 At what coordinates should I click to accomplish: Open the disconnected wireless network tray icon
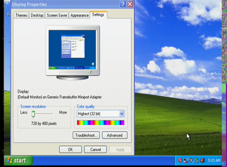tap(186, 160)
